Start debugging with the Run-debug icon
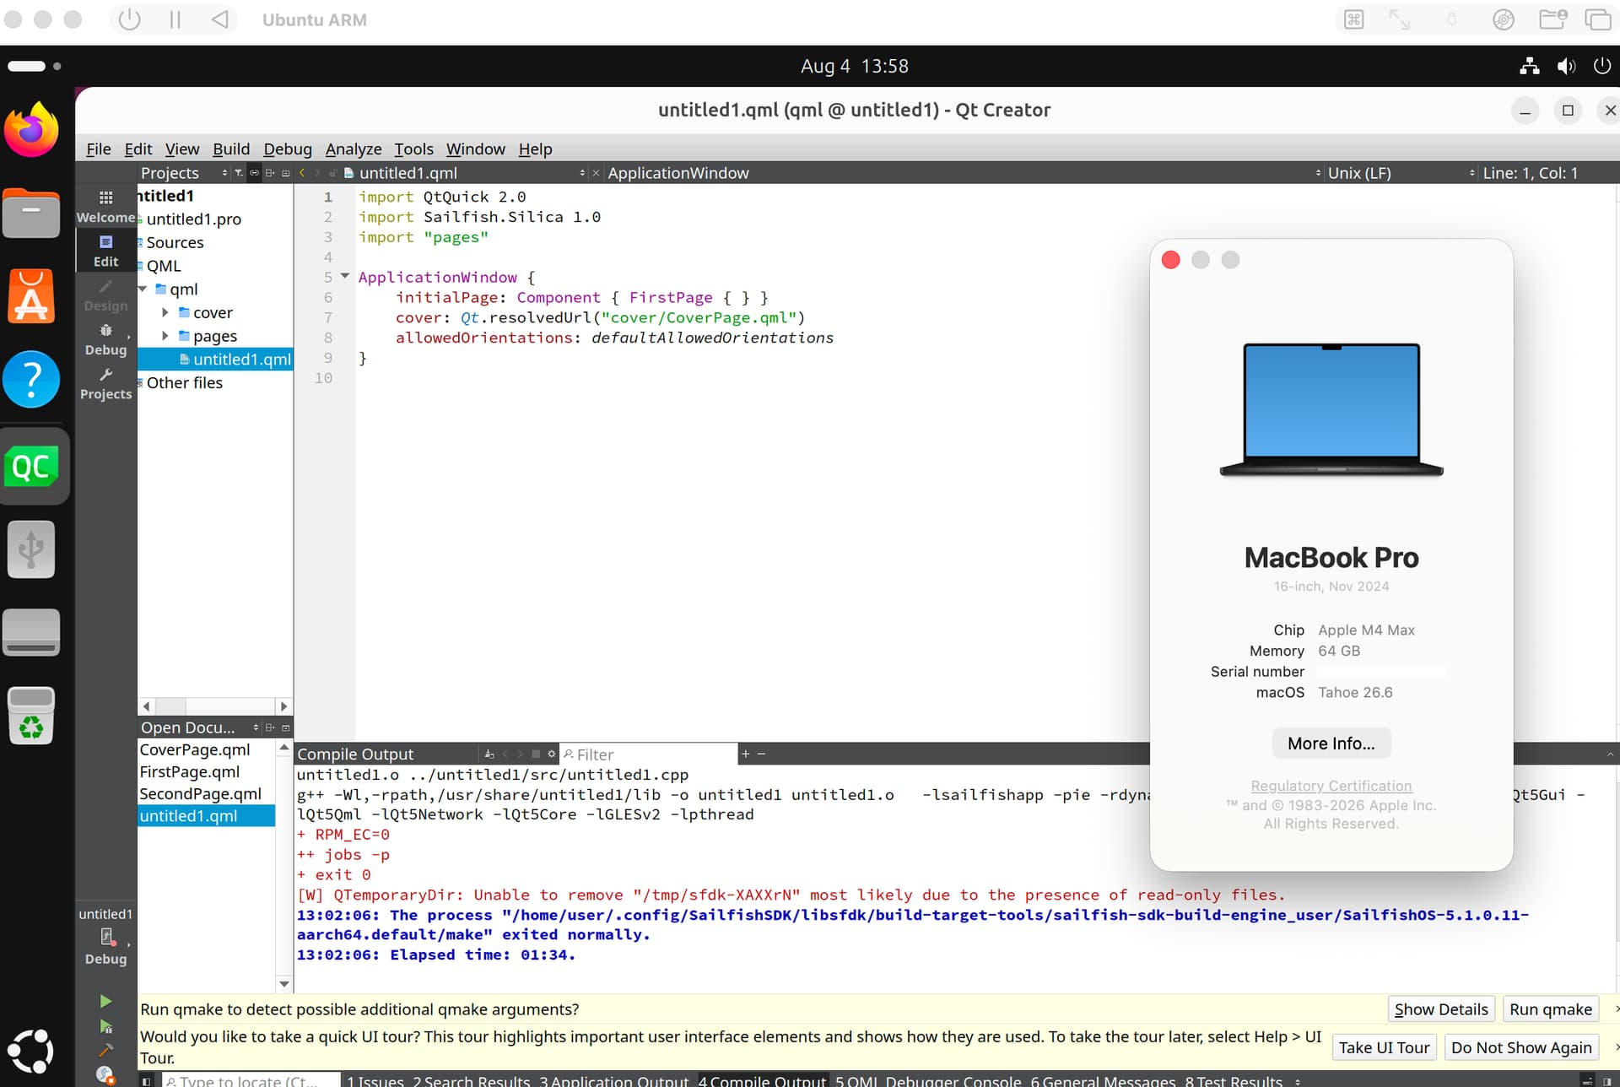This screenshot has width=1620, height=1087. pos(105,1026)
